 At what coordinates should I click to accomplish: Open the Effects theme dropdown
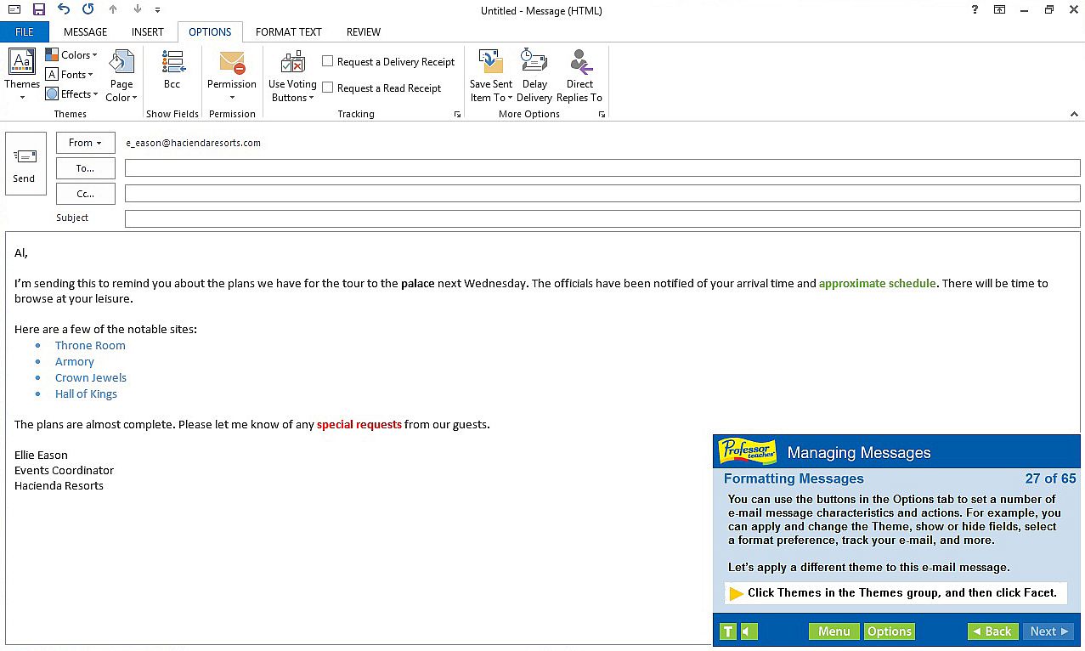coord(72,94)
